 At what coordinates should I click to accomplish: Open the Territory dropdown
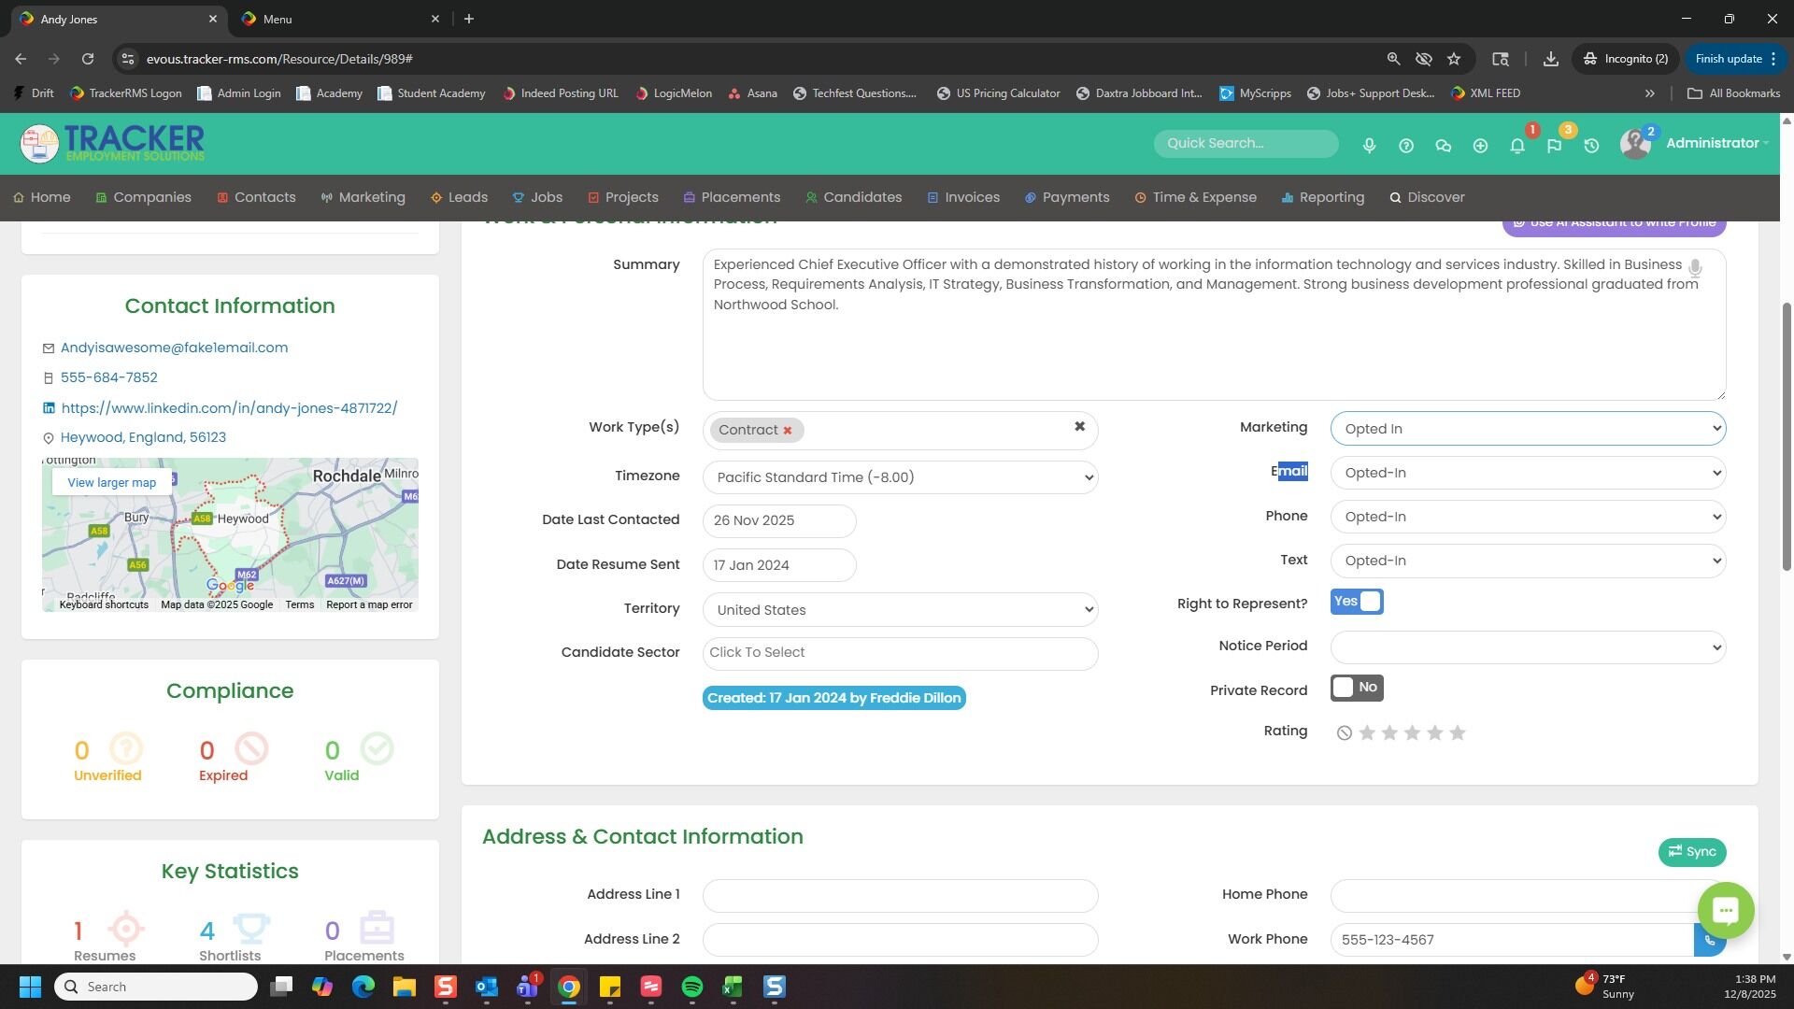[899, 610]
